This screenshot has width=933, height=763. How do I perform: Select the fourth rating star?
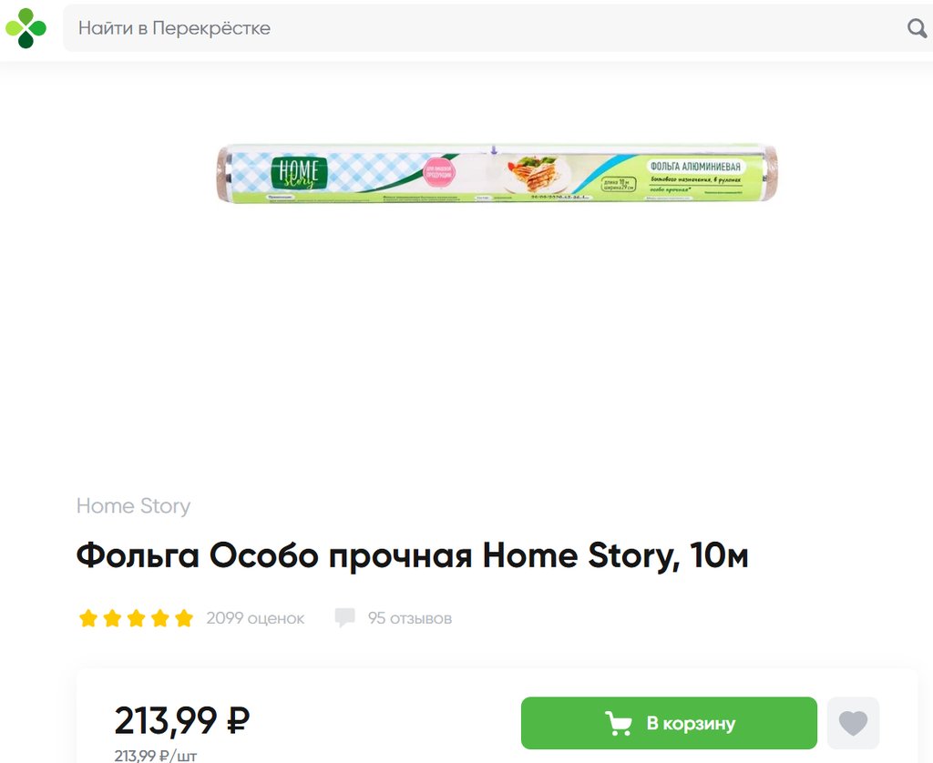(x=160, y=619)
